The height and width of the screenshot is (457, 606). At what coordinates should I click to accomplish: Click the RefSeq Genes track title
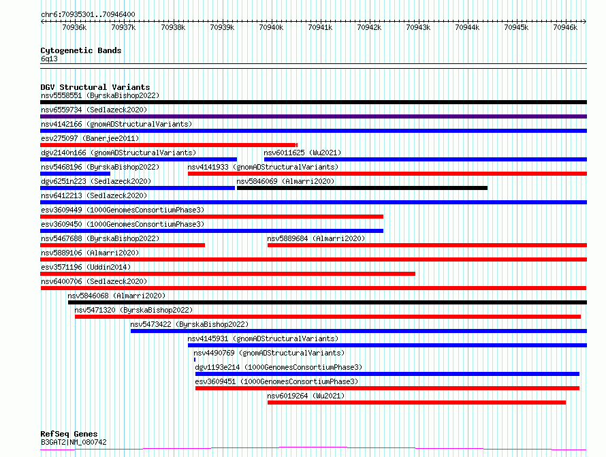click(x=69, y=434)
